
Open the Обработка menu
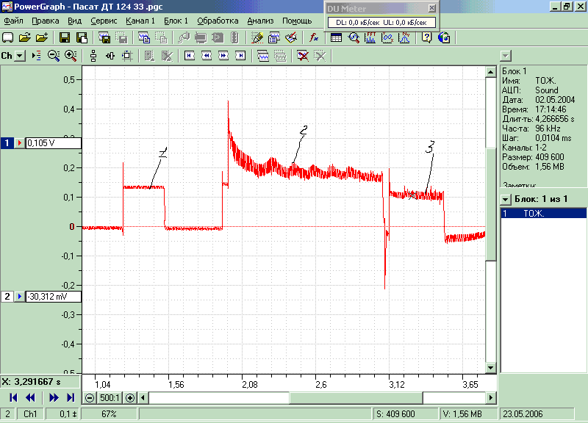tap(218, 21)
